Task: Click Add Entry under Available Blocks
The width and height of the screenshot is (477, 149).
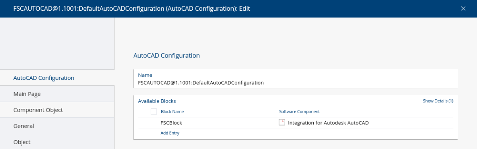Action: [x=170, y=133]
